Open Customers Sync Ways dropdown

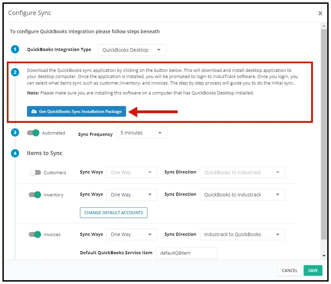click(x=132, y=172)
